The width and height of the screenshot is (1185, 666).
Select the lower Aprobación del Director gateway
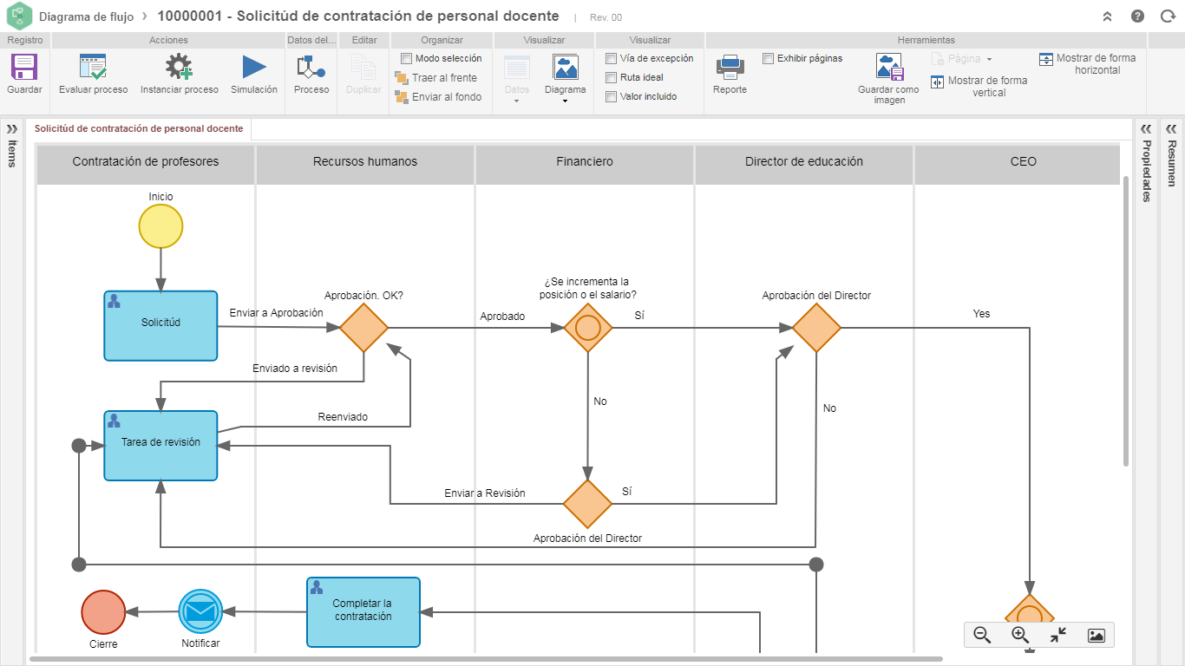(588, 504)
